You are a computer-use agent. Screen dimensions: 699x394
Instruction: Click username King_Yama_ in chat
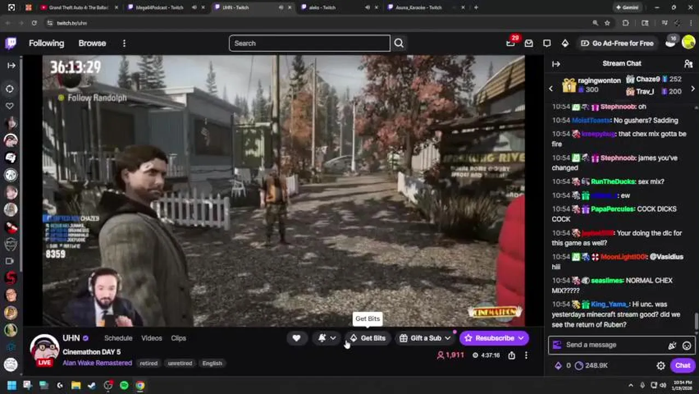coord(611,304)
